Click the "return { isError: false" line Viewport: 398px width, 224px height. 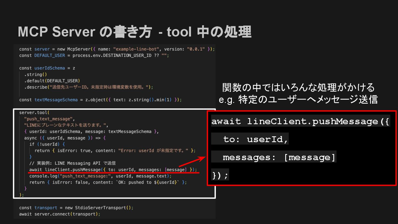(x=108, y=182)
